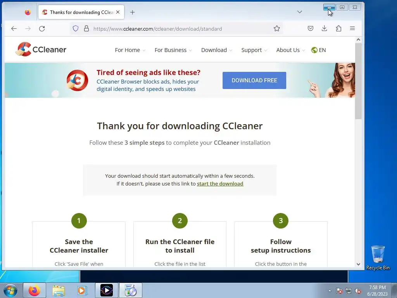Viewport: 397px width, 298px height.
Task: Click the step 1 green circle
Action: point(79,221)
